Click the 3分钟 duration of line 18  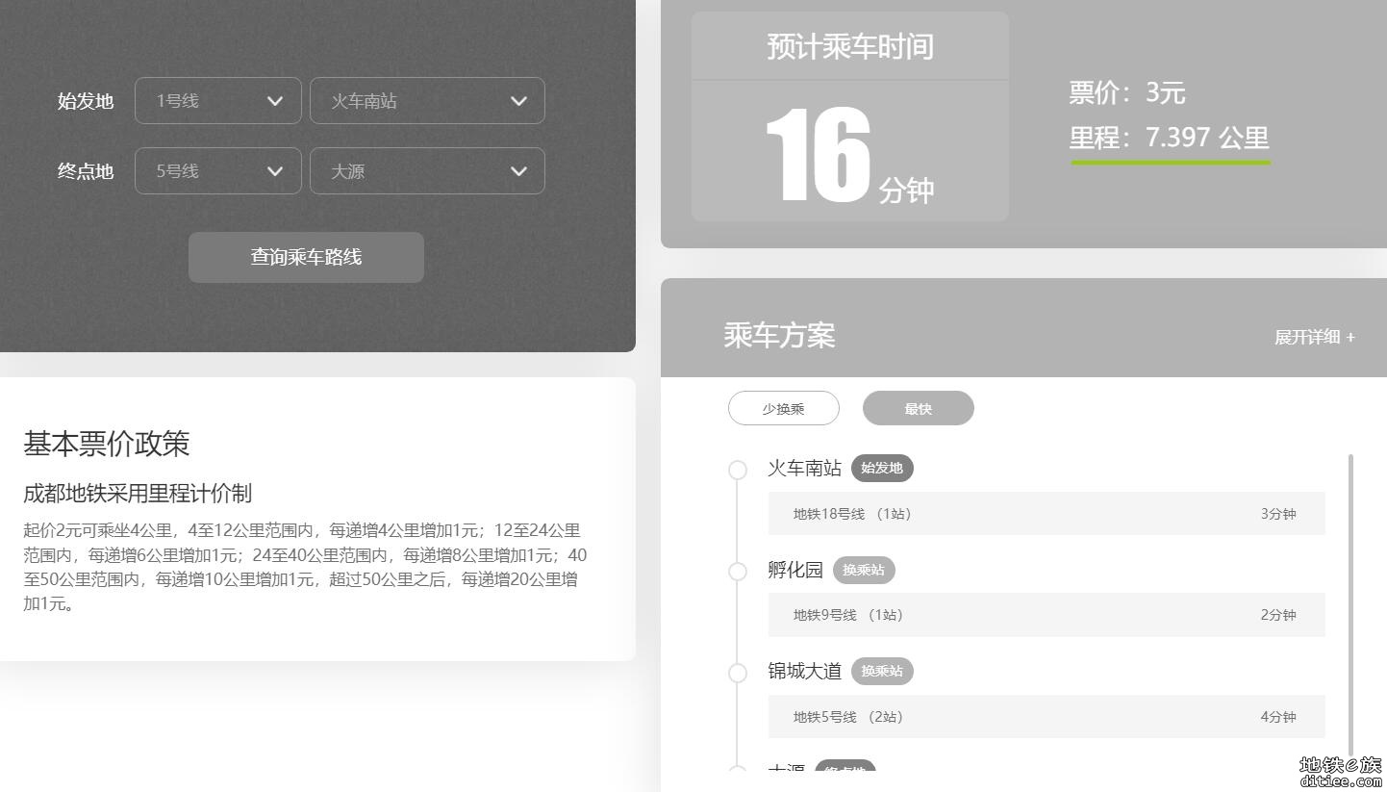pyautogui.click(x=1278, y=514)
